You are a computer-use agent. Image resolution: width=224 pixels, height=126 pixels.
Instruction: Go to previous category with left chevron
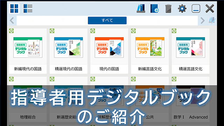[12, 21]
